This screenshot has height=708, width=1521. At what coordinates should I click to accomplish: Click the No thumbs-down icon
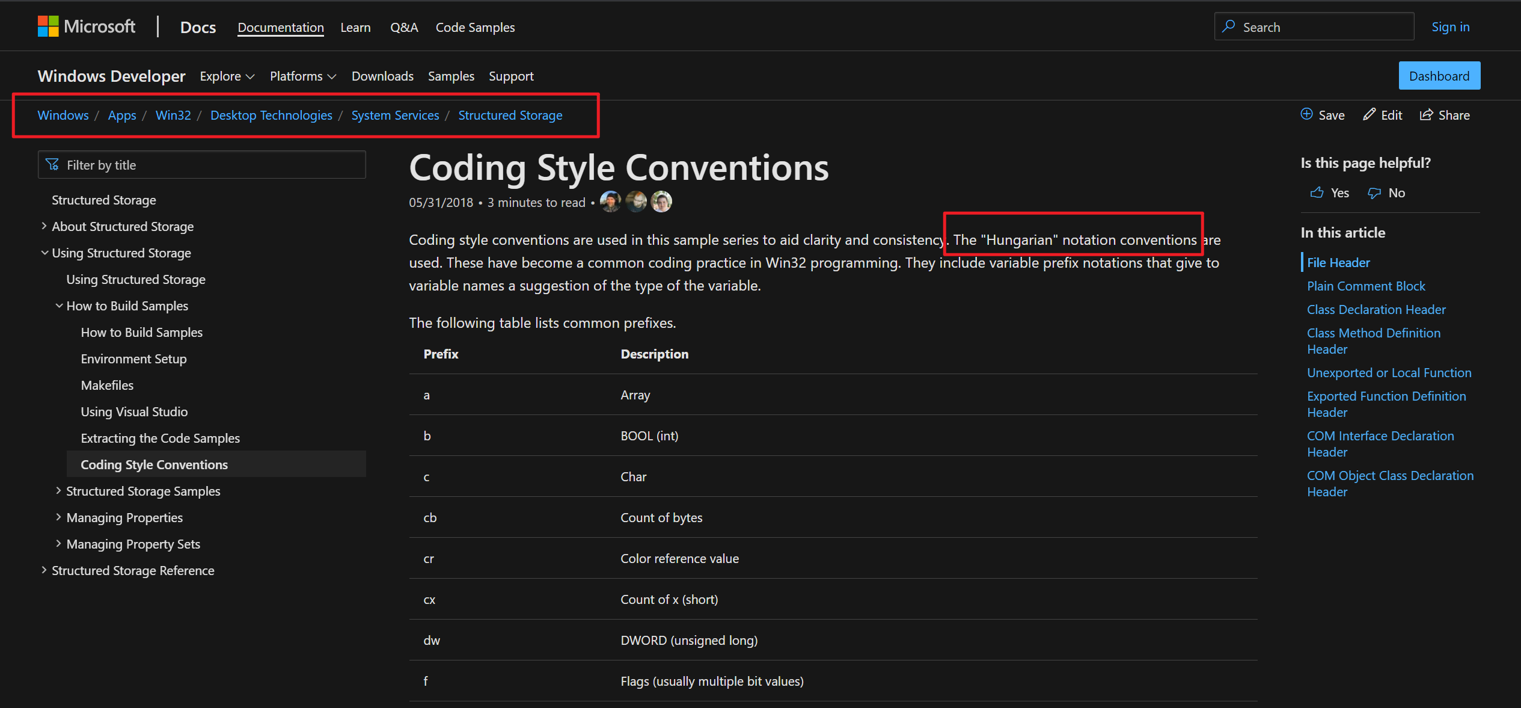1374,192
